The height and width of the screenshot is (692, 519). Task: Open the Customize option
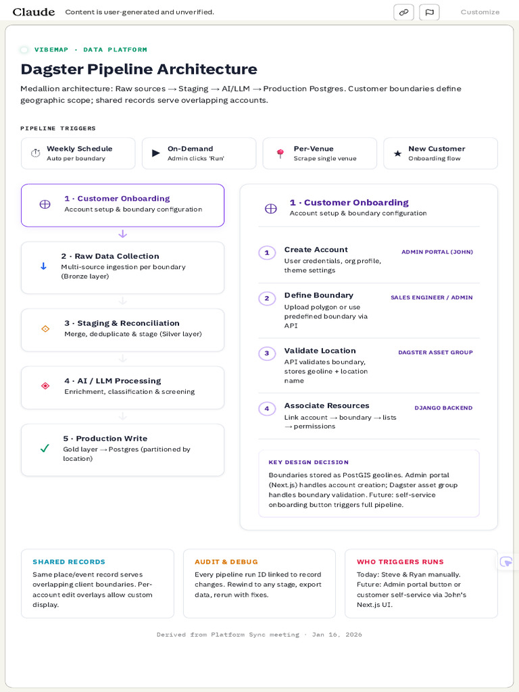[x=480, y=12]
